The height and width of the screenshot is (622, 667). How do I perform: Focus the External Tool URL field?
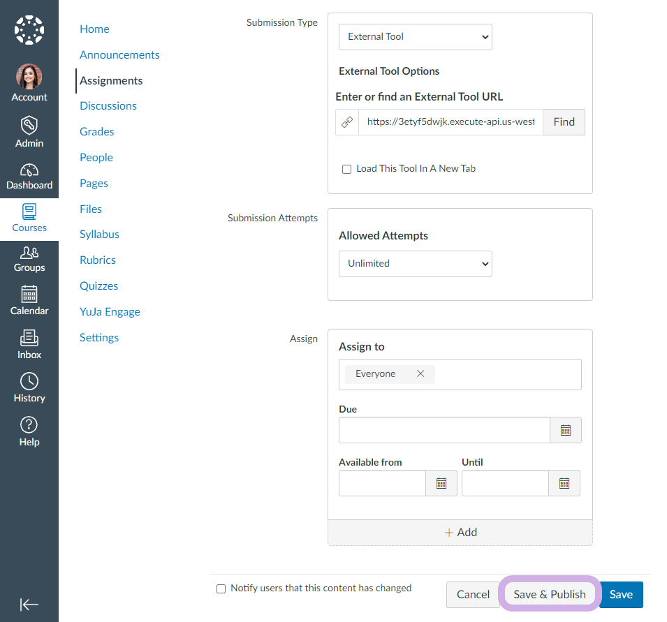pyautogui.click(x=450, y=122)
